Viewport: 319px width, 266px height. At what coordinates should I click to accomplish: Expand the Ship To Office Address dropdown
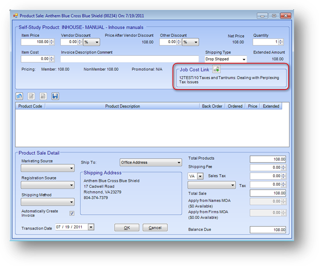pos(151,163)
